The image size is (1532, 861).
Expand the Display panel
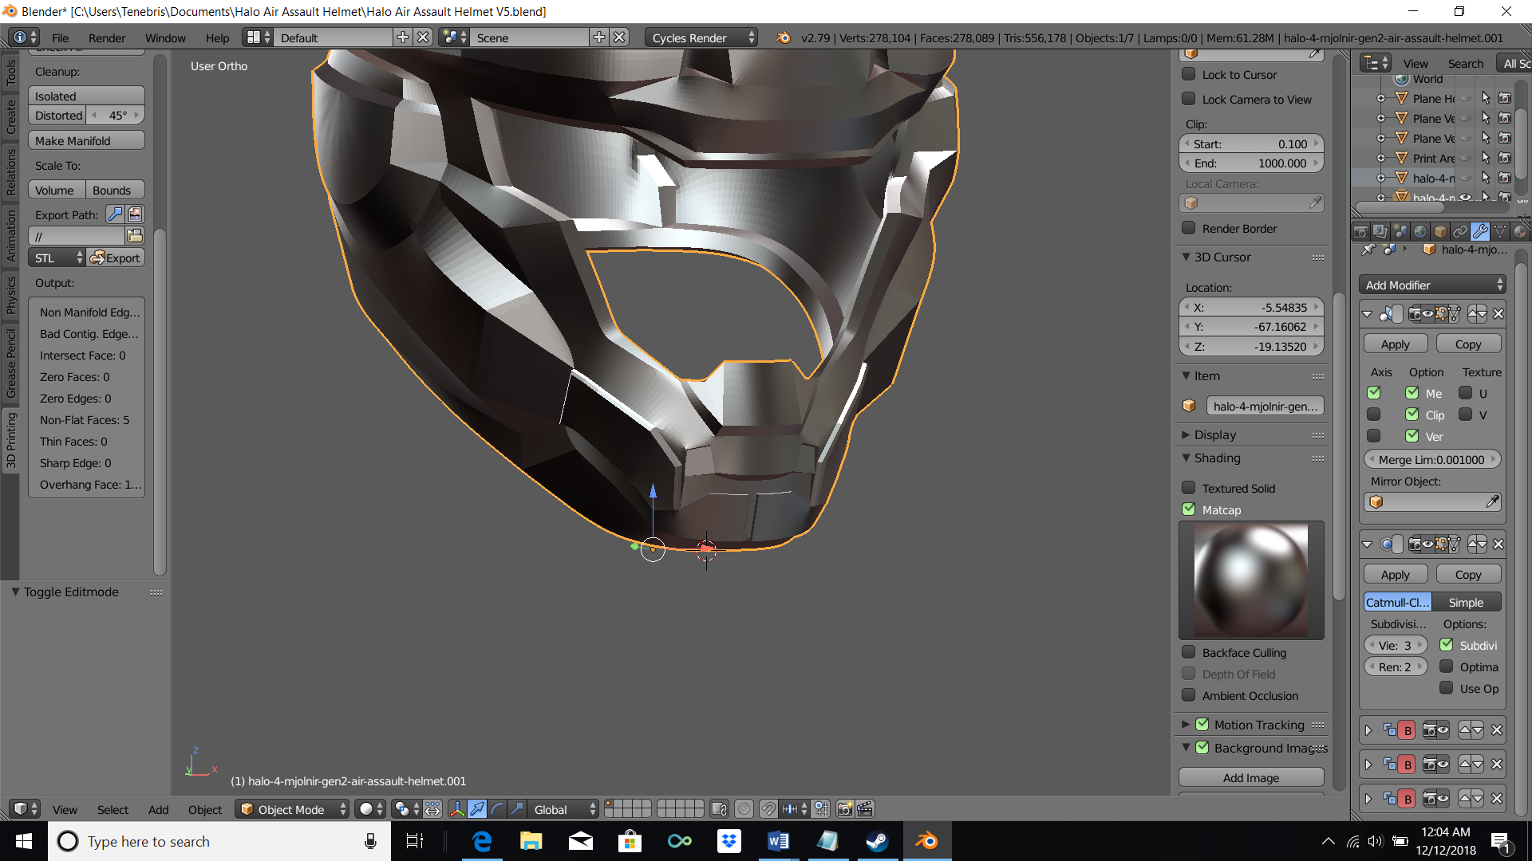(1186, 434)
